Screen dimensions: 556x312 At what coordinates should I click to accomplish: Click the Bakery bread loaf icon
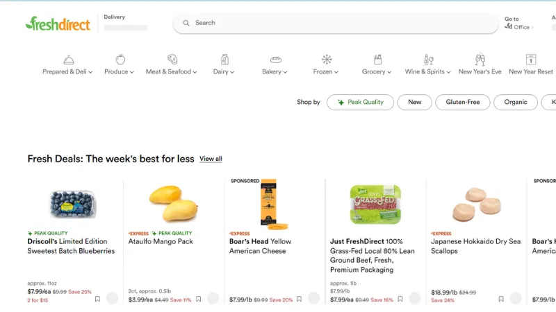pos(276,60)
